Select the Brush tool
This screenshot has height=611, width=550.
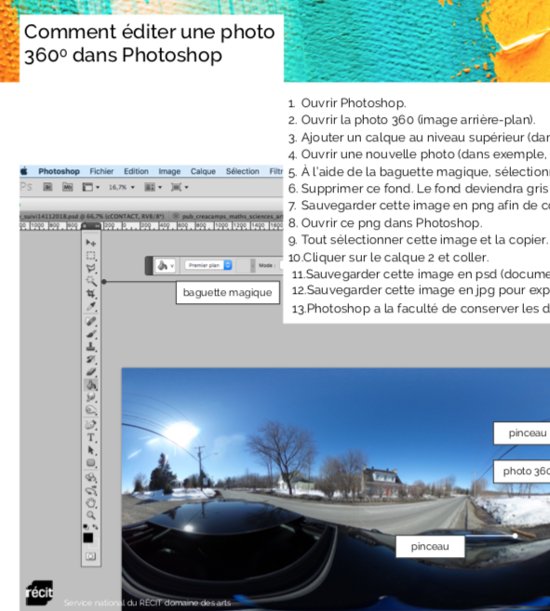point(91,334)
